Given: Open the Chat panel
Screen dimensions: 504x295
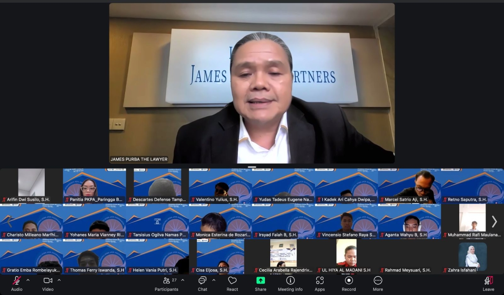Looking at the screenshot, I should [x=202, y=281].
